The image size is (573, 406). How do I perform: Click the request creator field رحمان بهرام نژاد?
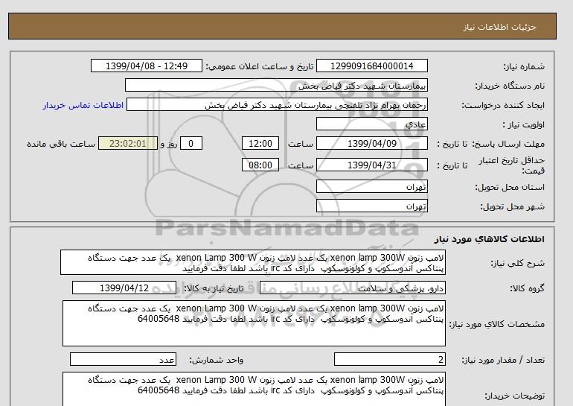(277, 104)
